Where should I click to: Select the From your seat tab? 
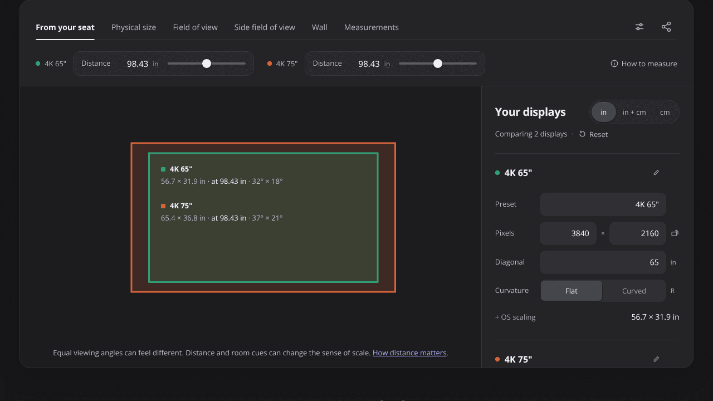click(x=65, y=27)
